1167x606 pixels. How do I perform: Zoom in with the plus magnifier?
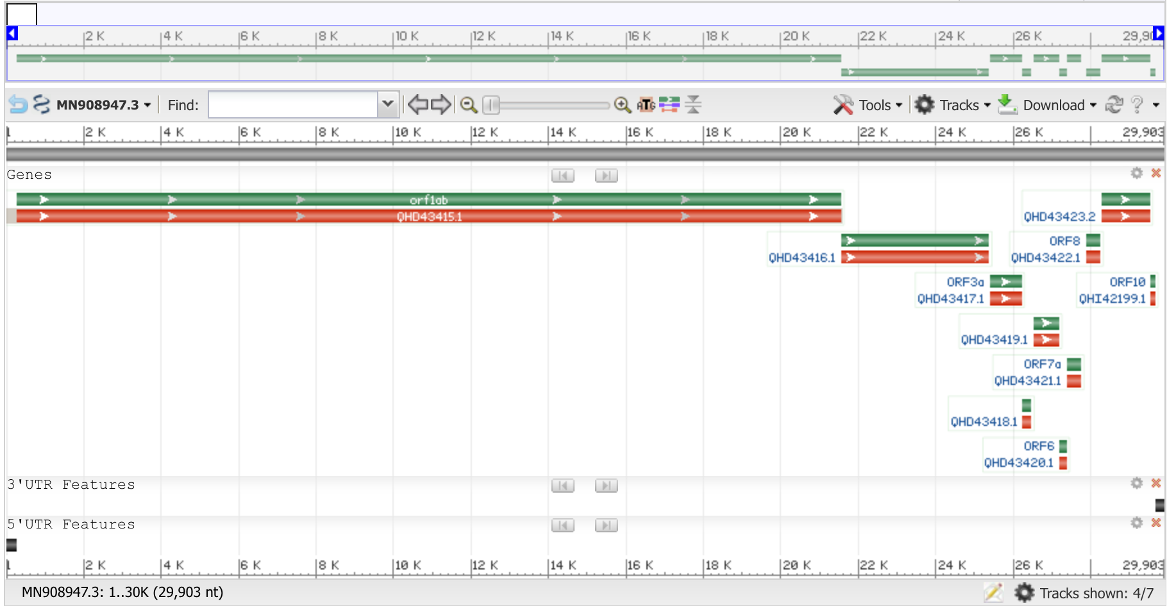coord(622,104)
